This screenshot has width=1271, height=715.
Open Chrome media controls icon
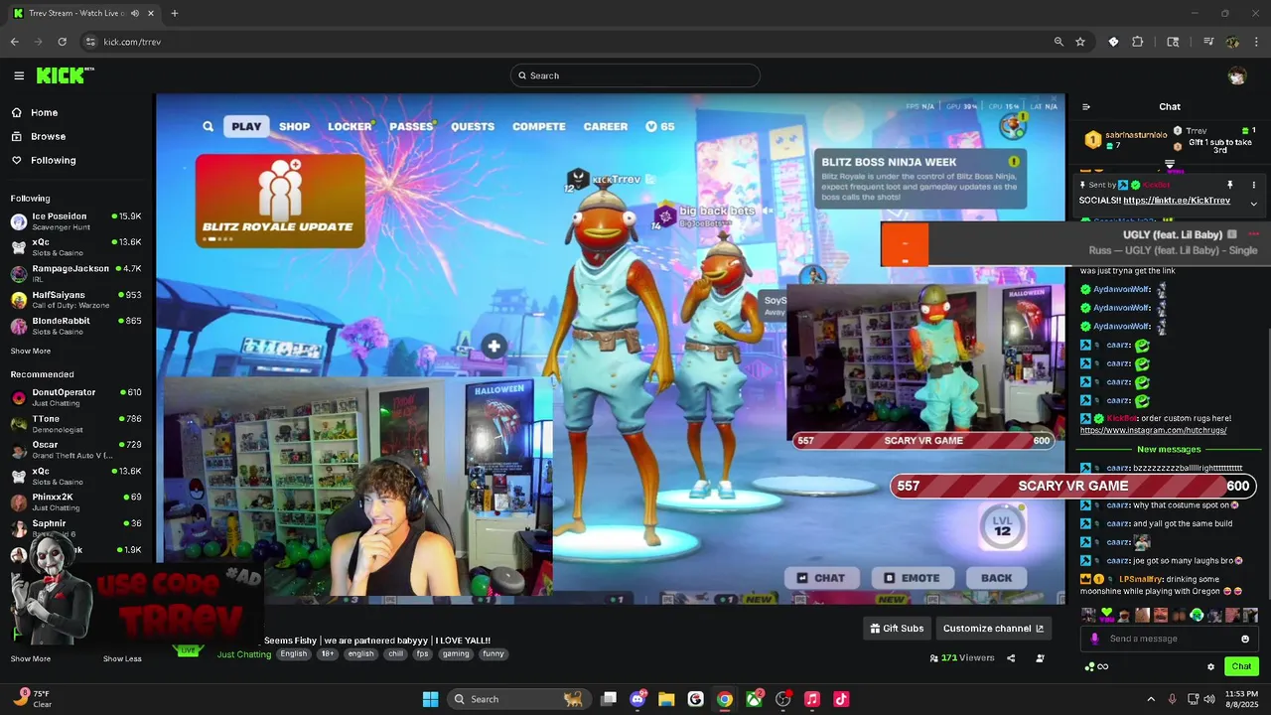(x=1208, y=42)
